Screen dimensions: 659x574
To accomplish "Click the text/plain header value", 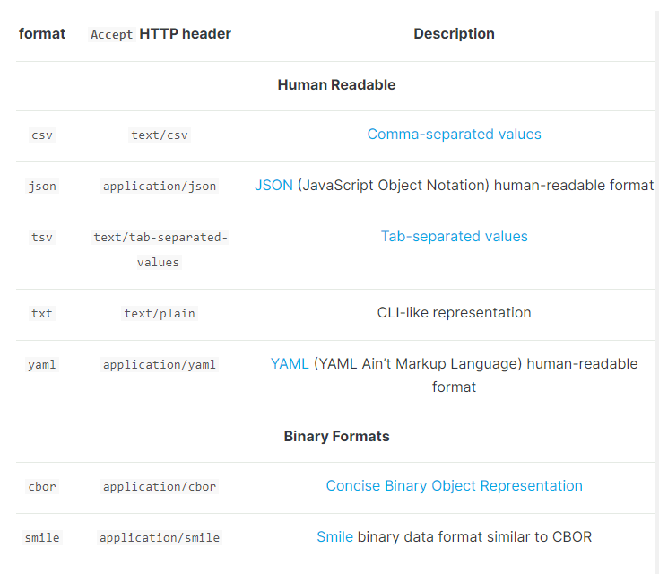I will pos(160,313).
